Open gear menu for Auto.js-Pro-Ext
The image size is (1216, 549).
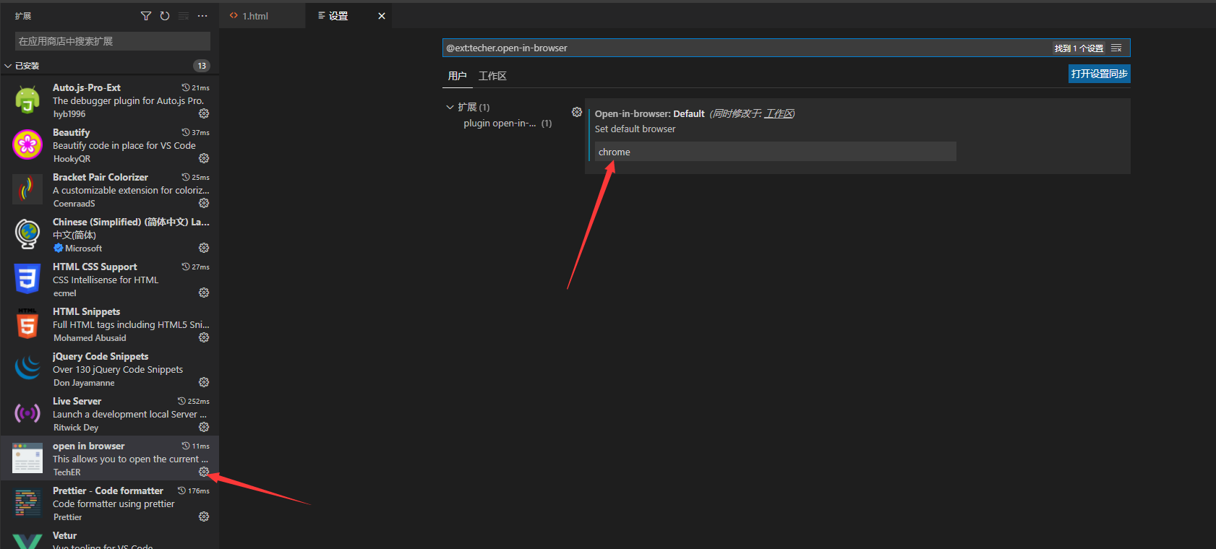click(204, 113)
